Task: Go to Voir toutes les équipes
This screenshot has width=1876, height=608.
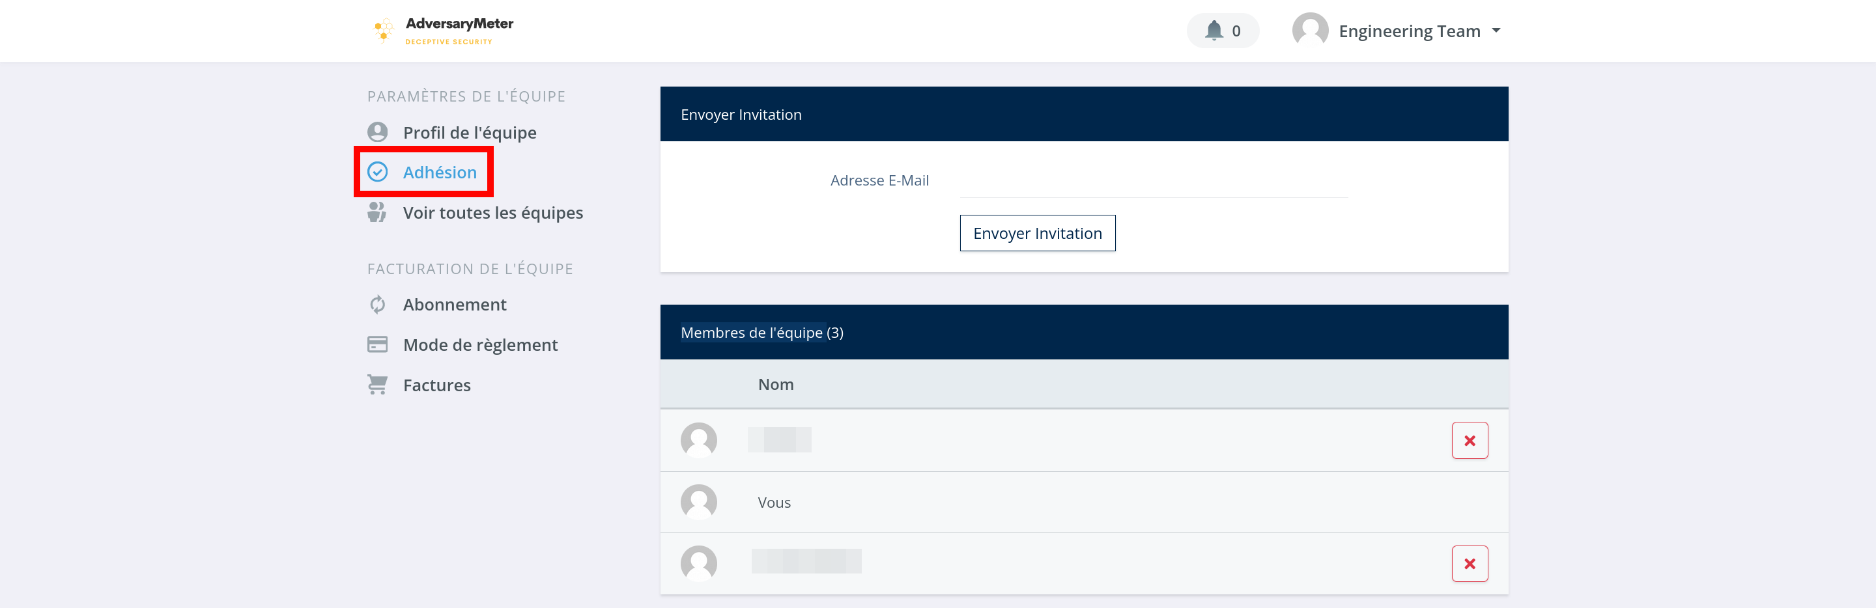Action: pos(492,213)
